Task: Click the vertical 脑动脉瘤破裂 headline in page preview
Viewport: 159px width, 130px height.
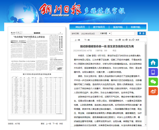Action: point(61,43)
